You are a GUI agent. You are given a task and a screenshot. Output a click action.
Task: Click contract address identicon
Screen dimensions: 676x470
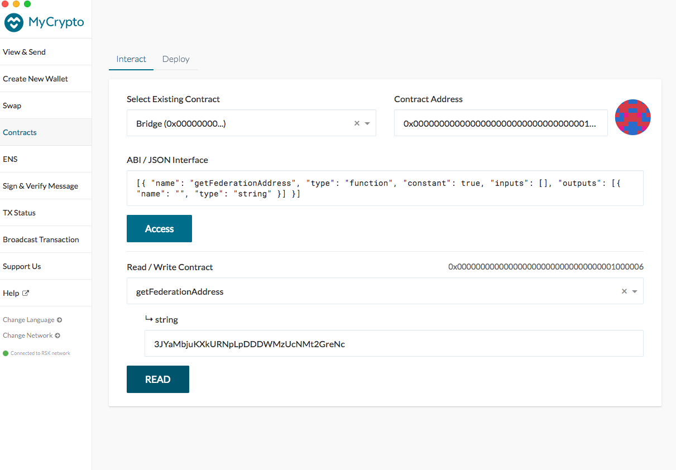633,117
